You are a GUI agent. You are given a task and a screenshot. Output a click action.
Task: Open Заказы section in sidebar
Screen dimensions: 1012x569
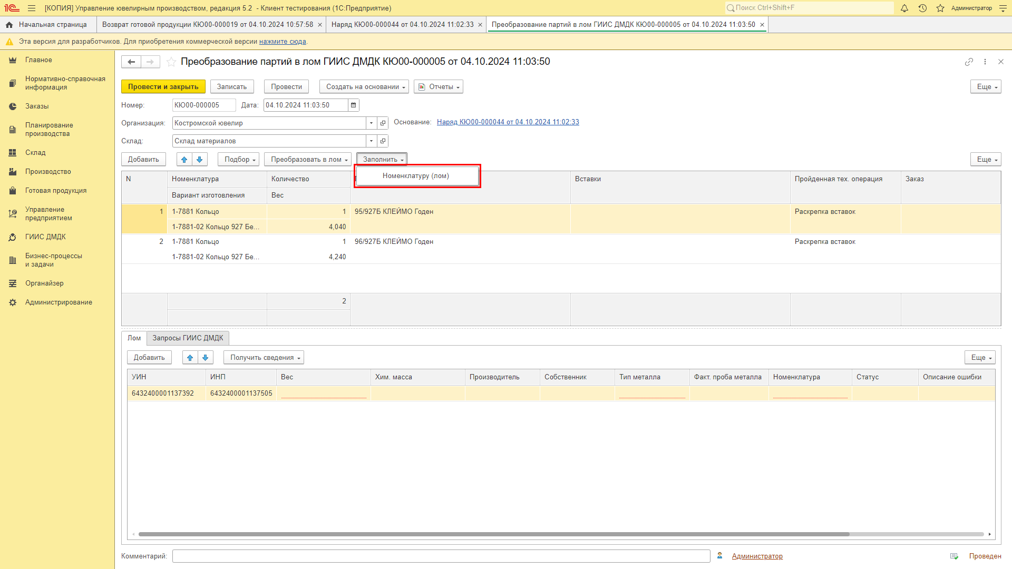(37, 106)
